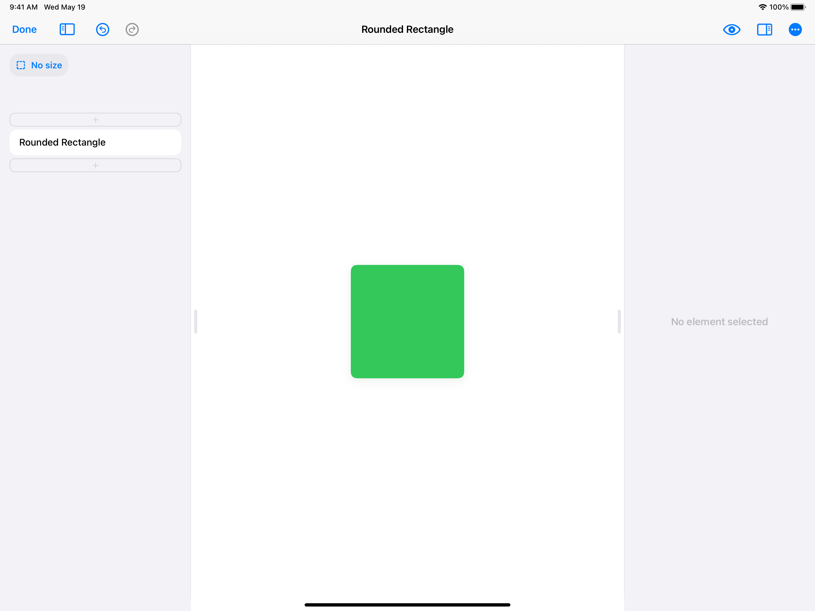Open the more options ellipsis menu
The image size is (815, 611).
(795, 30)
